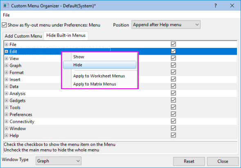This screenshot has height=168, width=241.
Task: Uncheck the Preferences menu checkbox
Action: click(x=173, y=114)
